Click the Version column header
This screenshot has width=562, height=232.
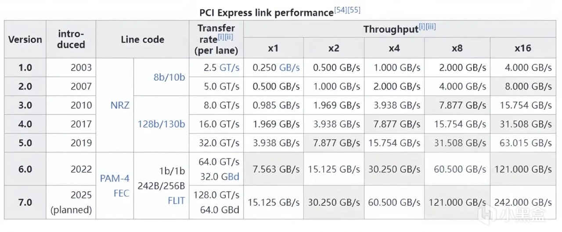(x=25, y=39)
